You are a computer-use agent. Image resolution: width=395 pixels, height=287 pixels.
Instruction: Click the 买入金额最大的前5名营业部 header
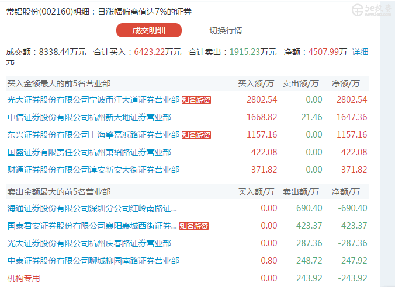tap(58, 83)
